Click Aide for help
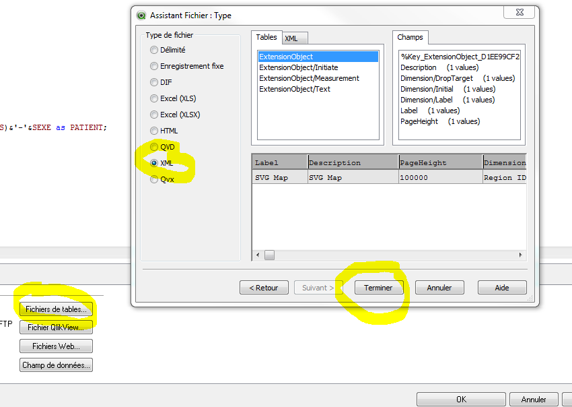572x407 pixels. (x=502, y=287)
